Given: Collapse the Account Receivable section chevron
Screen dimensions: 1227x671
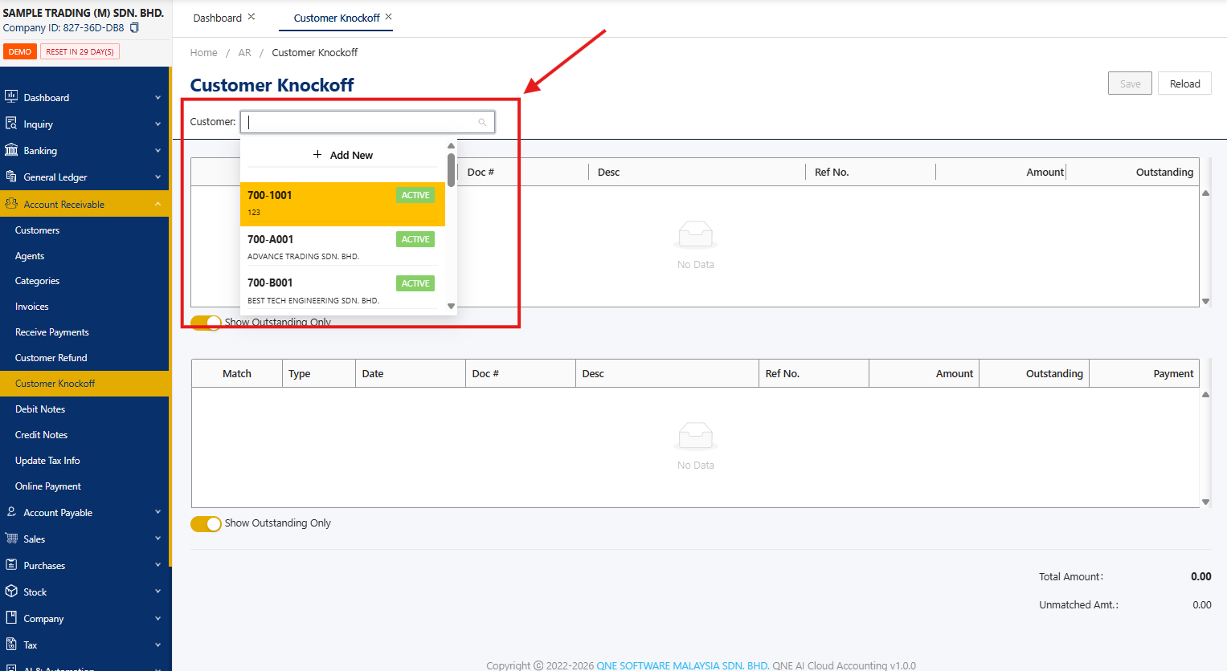Looking at the screenshot, I should point(157,204).
